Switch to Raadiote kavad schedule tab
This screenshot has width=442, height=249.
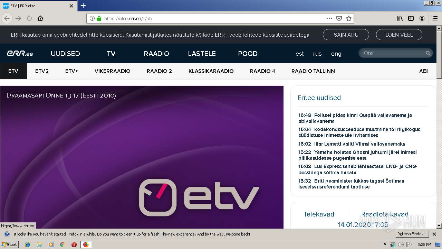tap(385, 214)
